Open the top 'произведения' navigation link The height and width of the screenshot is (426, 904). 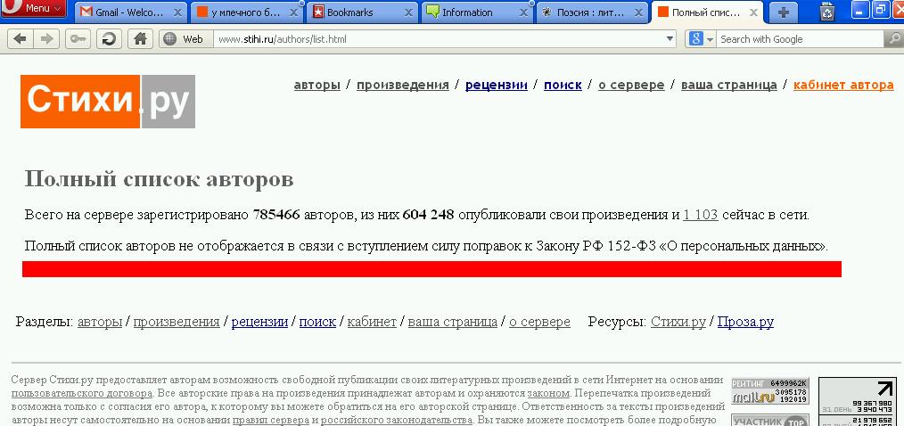pos(402,85)
